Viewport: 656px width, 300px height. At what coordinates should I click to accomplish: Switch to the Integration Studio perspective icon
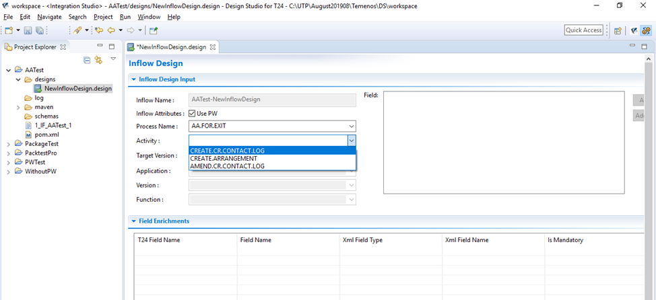click(x=646, y=30)
